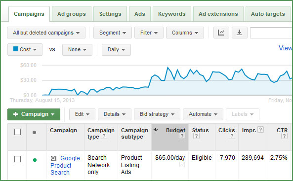Click the download report icon
This screenshot has height=181, width=293.
(239, 33)
